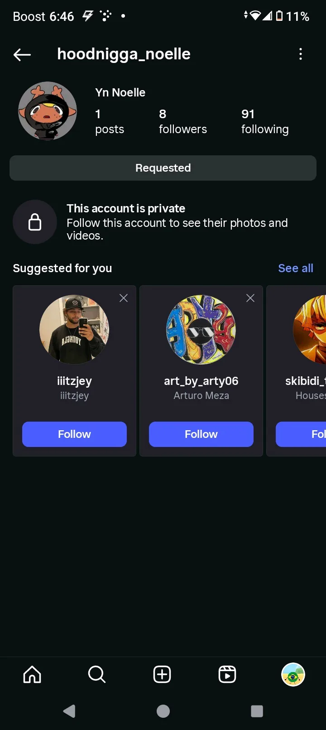Image resolution: width=326 pixels, height=730 pixels.
Task: Go to Home feed icon
Action: (32, 674)
